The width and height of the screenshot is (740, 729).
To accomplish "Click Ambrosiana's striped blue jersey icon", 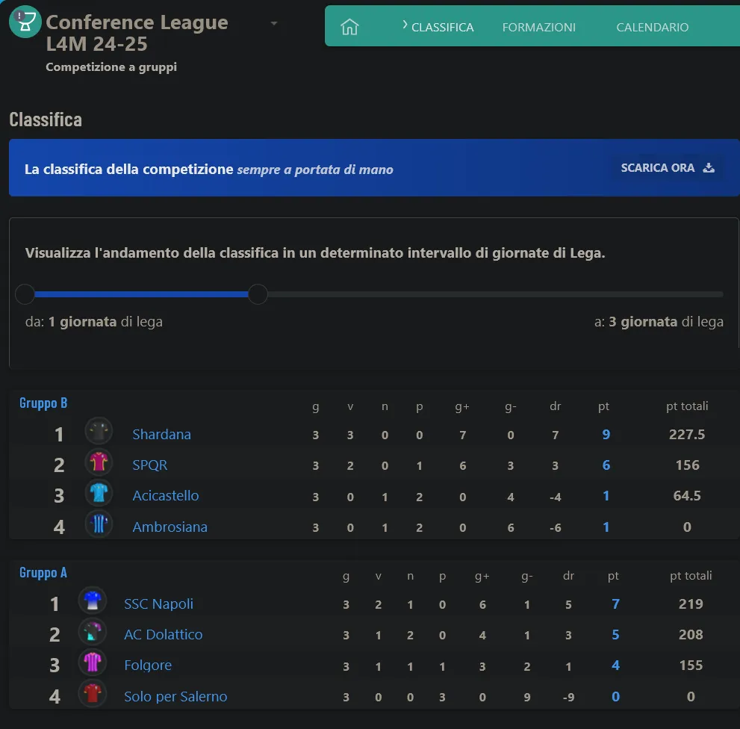I will [99, 525].
